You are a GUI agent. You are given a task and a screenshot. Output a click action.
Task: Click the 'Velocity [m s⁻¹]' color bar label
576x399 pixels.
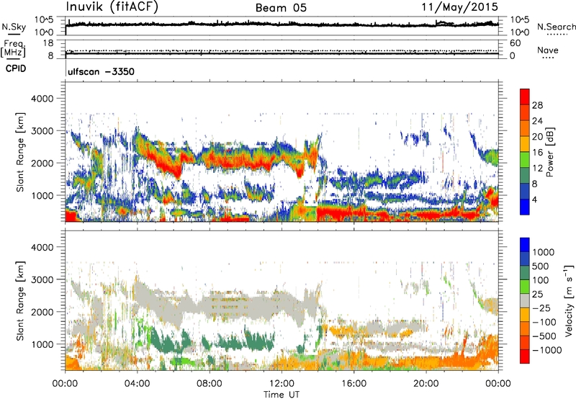(x=569, y=300)
